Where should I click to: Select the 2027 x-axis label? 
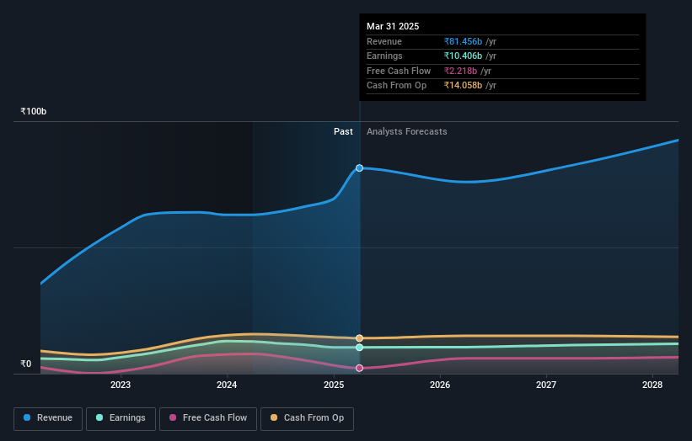pyautogui.click(x=546, y=385)
